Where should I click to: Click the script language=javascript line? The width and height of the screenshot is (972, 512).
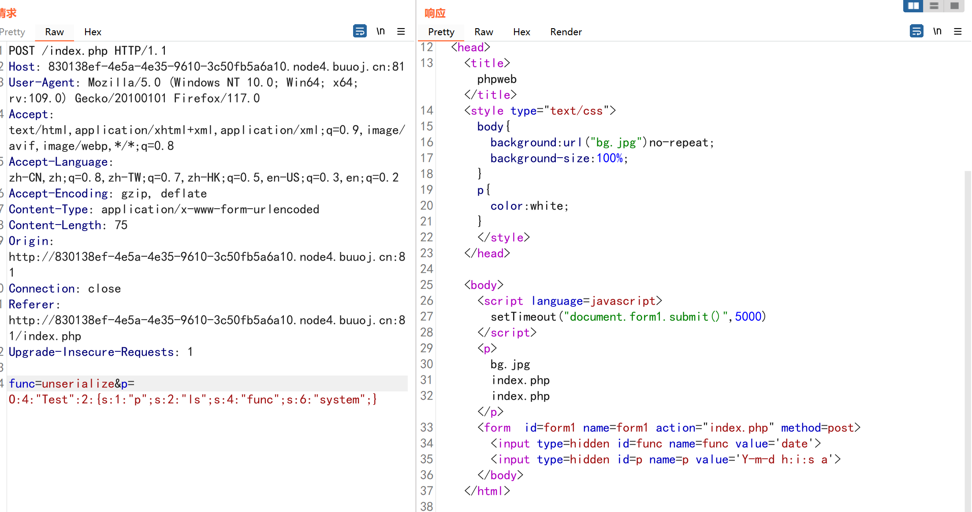coord(570,301)
